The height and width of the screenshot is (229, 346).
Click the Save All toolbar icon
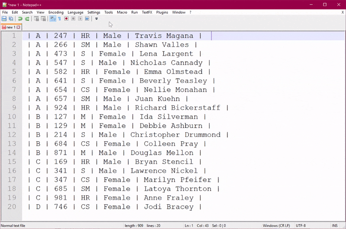tap(10, 19)
